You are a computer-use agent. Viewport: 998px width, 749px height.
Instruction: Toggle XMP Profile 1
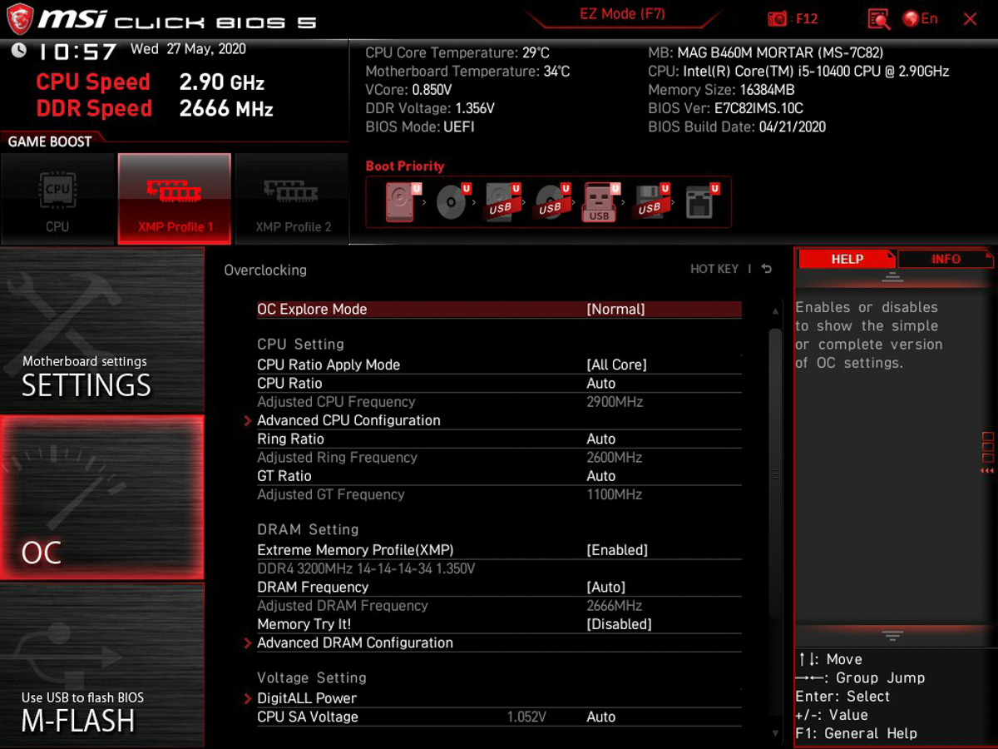coord(175,199)
